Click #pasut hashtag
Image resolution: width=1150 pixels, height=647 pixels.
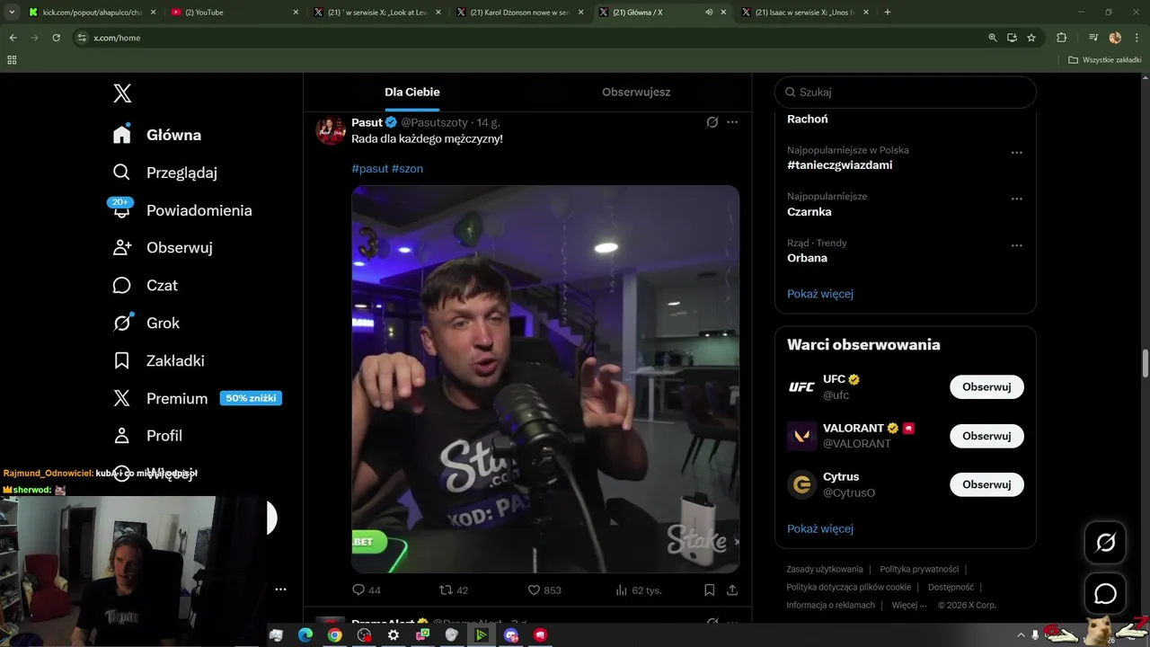click(x=369, y=168)
